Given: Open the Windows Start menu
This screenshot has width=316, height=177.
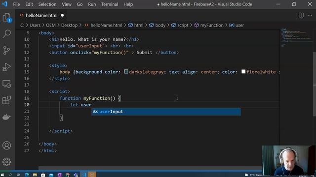Looking at the screenshot, I should pyautogui.click(x=2, y=175).
